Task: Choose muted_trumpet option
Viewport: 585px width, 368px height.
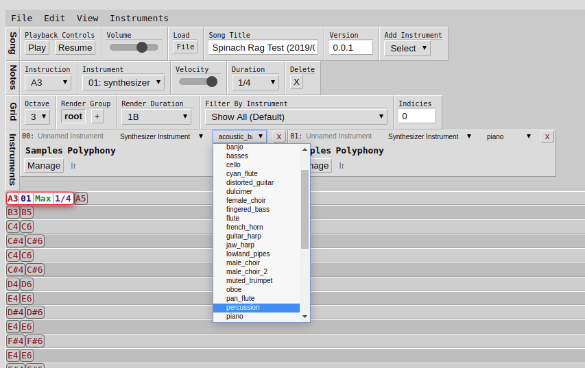Action: [x=256, y=281]
